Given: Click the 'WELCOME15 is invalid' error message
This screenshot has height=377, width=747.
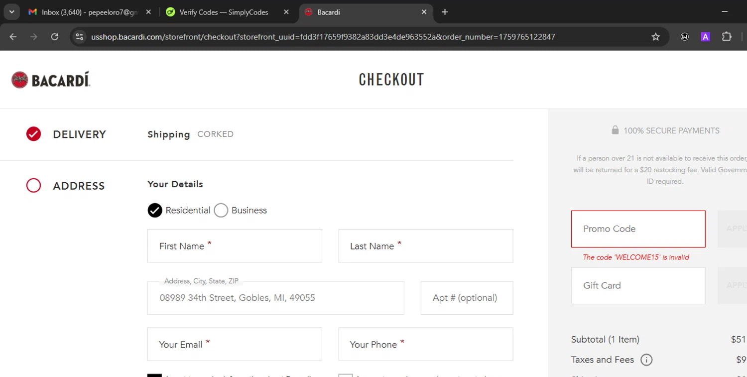Looking at the screenshot, I should (636, 257).
